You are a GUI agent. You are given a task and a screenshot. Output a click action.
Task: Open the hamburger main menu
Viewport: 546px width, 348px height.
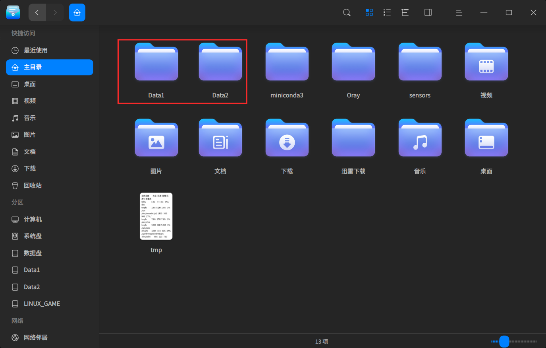click(x=459, y=13)
